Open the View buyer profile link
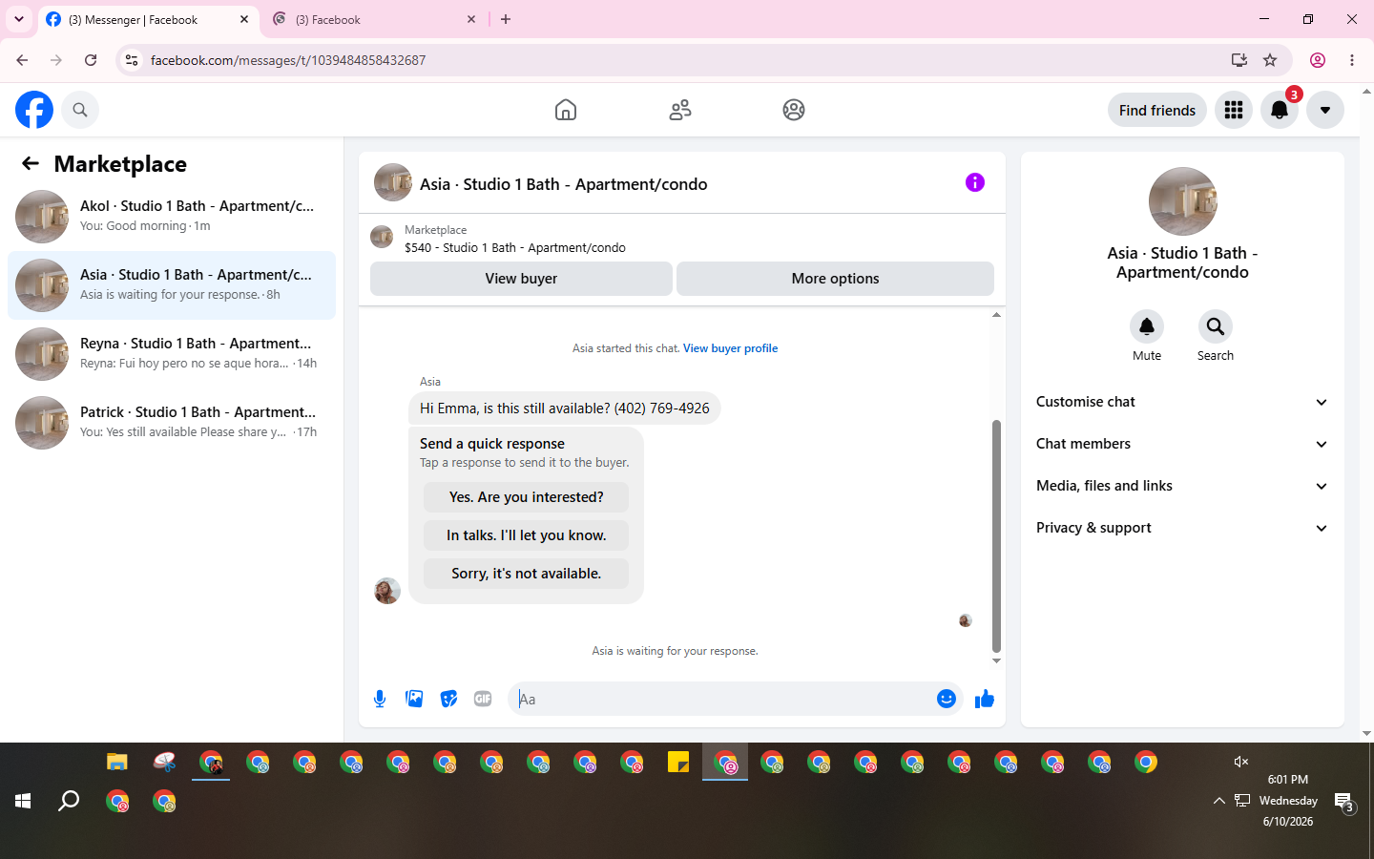The height and width of the screenshot is (859, 1374). click(730, 348)
